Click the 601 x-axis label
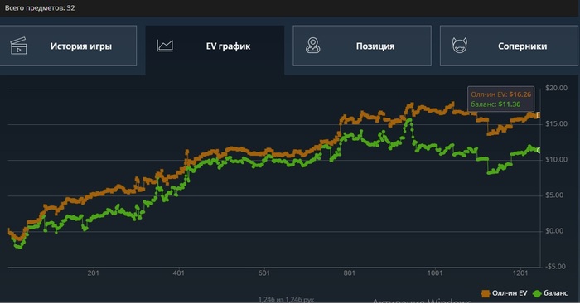 [x=264, y=273]
